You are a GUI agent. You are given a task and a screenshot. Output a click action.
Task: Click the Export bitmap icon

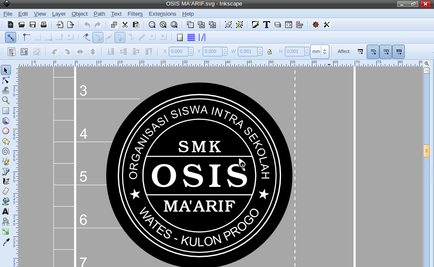tap(71, 25)
